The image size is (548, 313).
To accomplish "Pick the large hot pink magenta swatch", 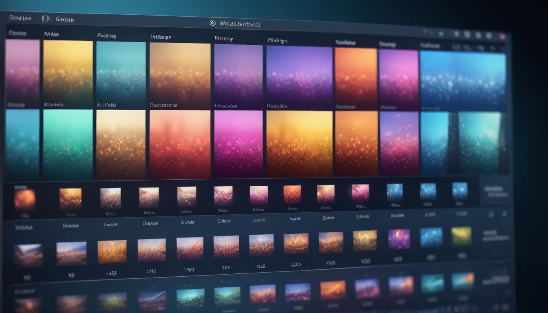I will point(239,144).
